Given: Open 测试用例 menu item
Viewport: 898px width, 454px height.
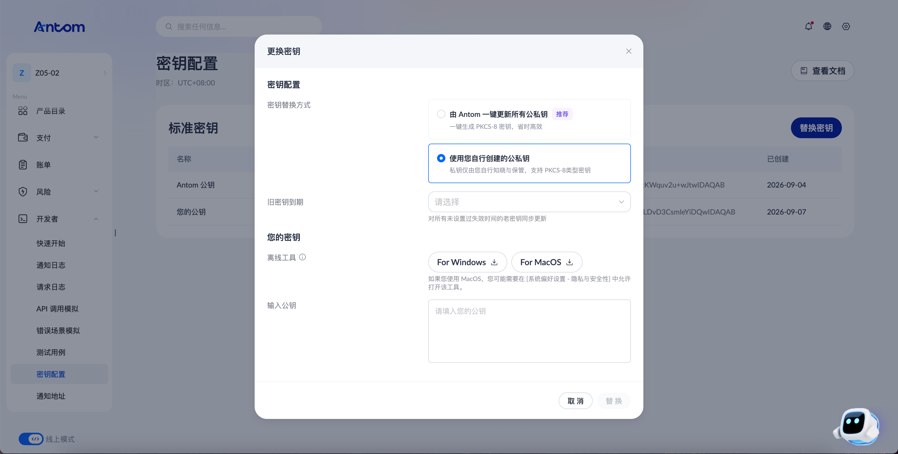Looking at the screenshot, I should [x=51, y=352].
